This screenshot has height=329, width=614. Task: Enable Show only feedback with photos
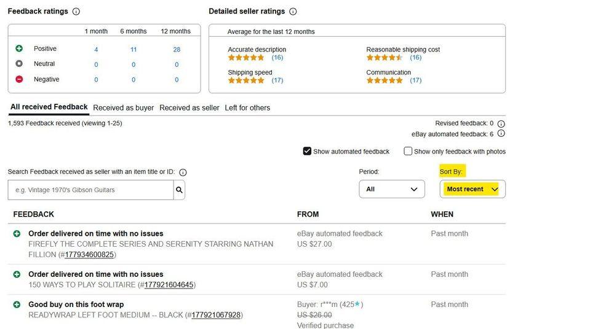(408, 151)
